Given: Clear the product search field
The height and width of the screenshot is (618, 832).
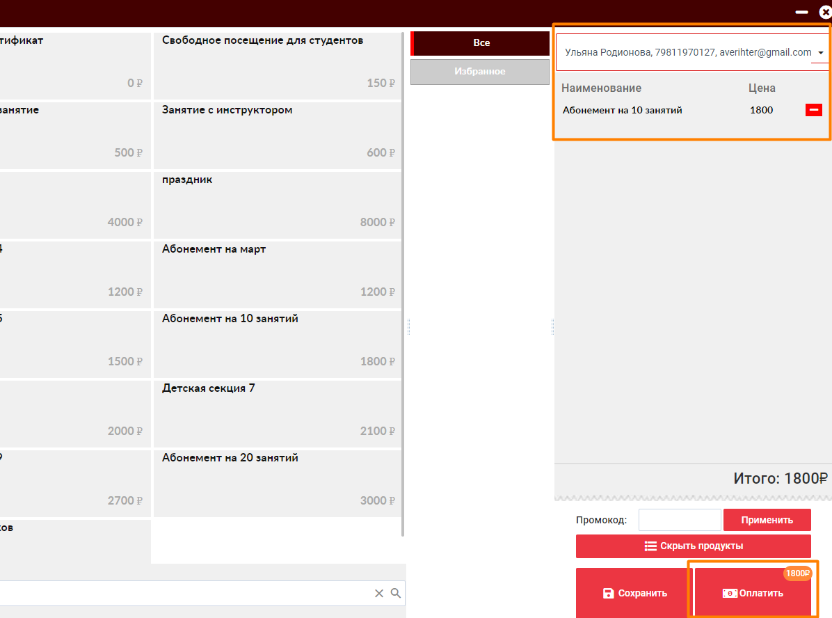Looking at the screenshot, I should coord(379,593).
